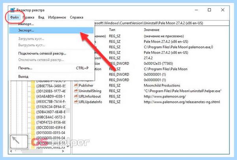This screenshot has height=160, width=237.
Task: Click folder icon of {5DBA36D7-6E4B key
Action: tap(33, 112)
